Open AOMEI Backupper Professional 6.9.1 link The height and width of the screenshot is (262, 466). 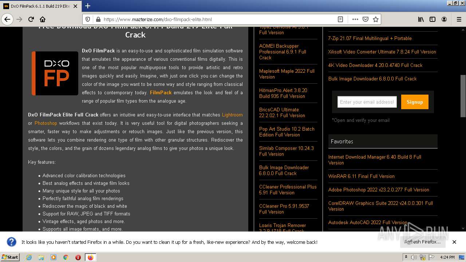(283, 52)
